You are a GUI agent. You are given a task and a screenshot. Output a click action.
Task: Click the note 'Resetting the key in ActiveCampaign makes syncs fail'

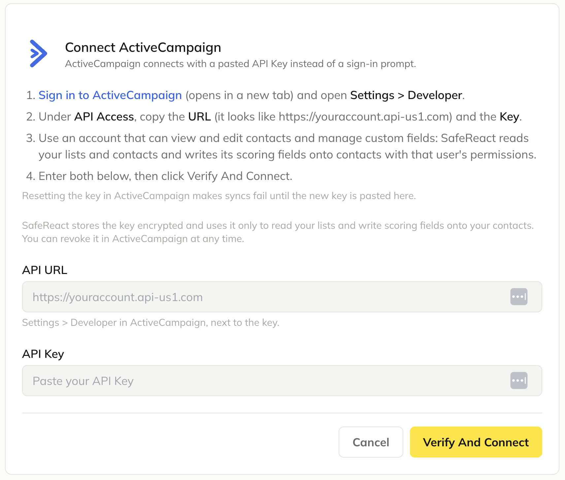[x=219, y=196]
